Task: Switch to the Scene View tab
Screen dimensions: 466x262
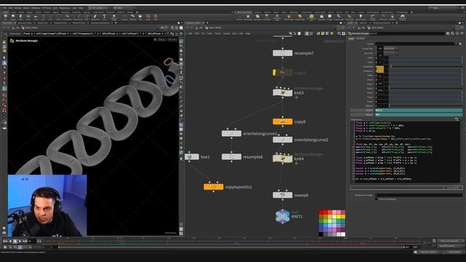Action: (x=7, y=23)
